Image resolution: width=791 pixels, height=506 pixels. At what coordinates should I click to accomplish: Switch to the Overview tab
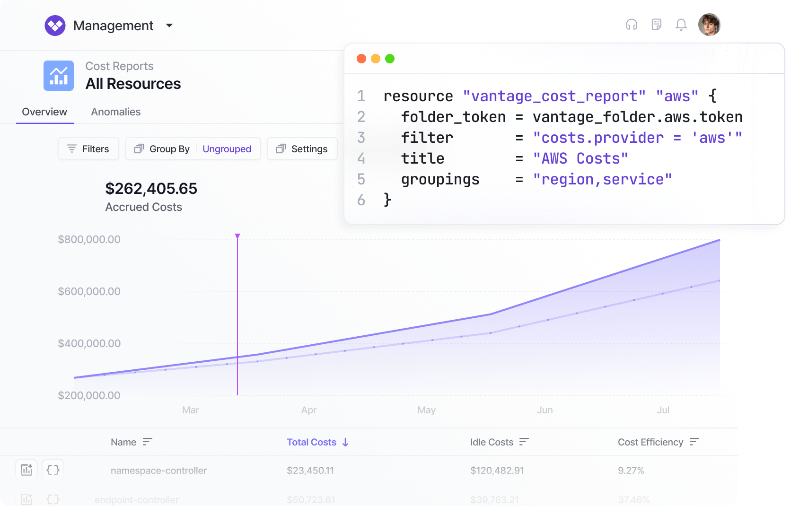[44, 112]
